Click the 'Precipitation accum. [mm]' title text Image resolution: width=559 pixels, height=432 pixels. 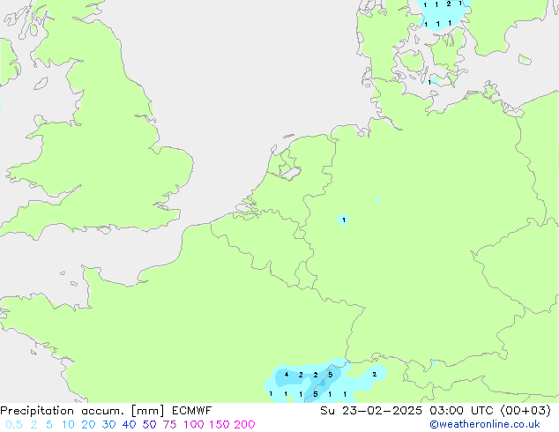(x=82, y=411)
